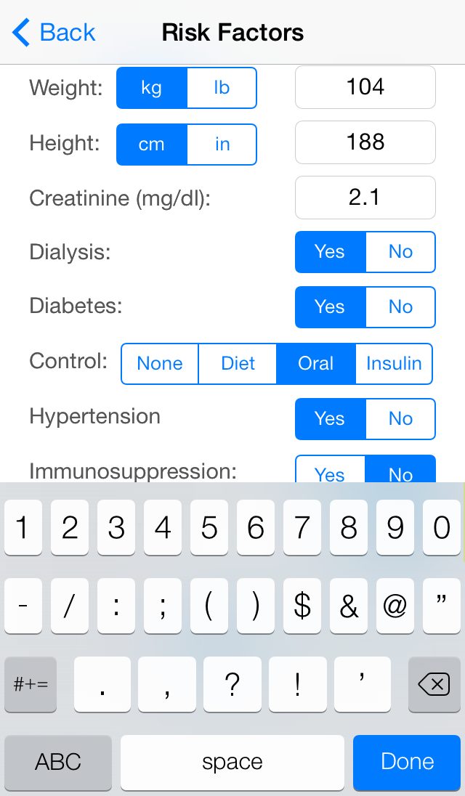Image resolution: width=465 pixels, height=796 pixels.
Task: Switch weight unit to lb
Action: tap(222, 88)
